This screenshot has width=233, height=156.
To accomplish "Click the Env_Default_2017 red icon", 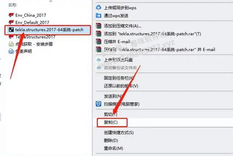I will [11, 22].
